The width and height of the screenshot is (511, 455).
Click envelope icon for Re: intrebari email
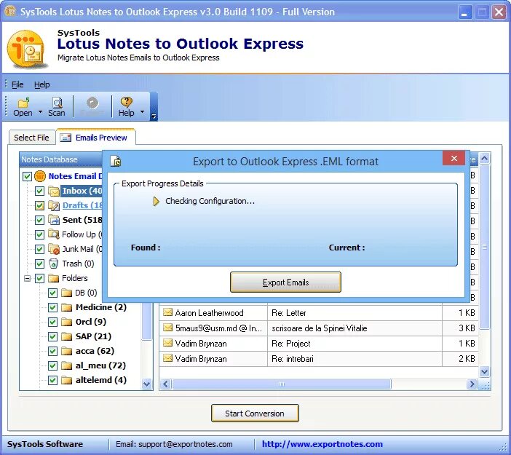coord(167,358)
